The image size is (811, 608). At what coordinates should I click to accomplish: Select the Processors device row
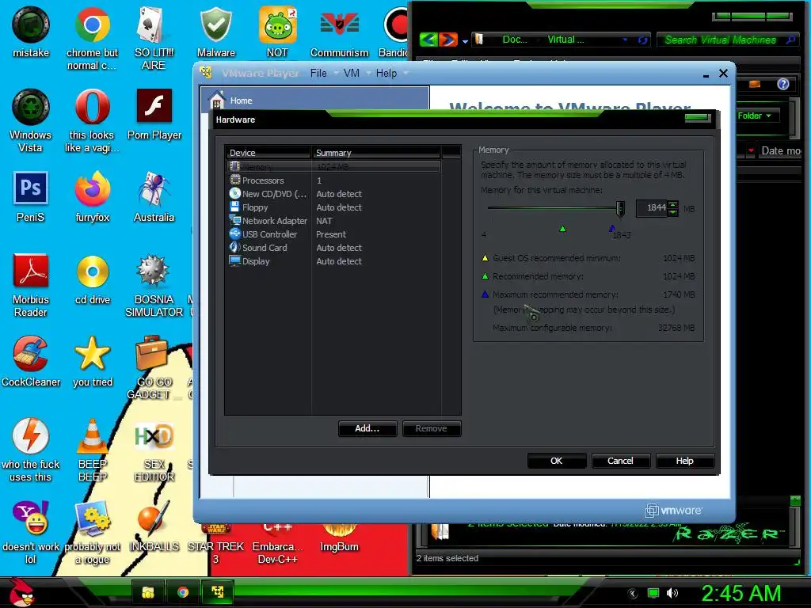pos(333,180)
